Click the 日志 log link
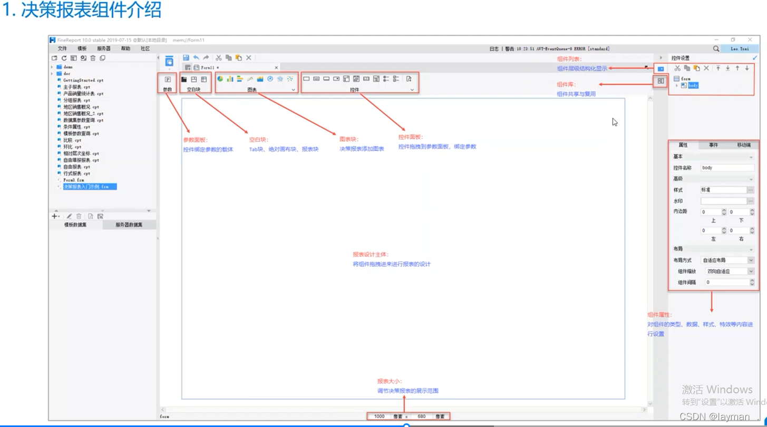Viewport: 767px width, 427px height. tap(493, 48)
